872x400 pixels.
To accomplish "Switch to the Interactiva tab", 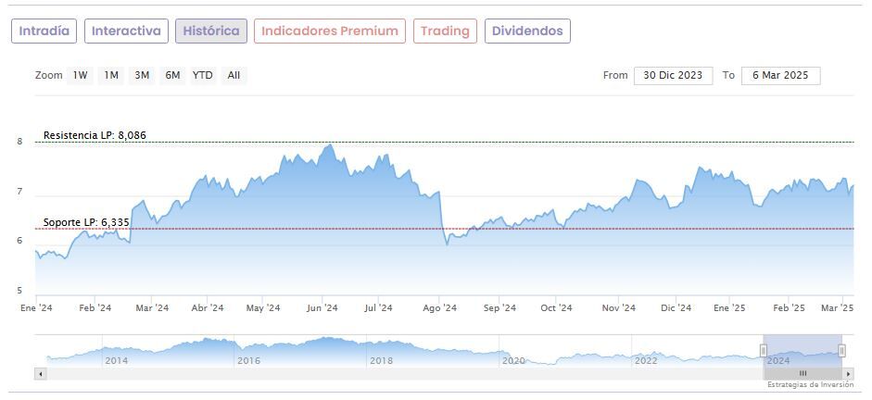I will [127, 31].
